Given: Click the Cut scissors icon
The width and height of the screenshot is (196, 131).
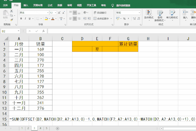Looking at the screenshot, I should (x=12, y=11).
